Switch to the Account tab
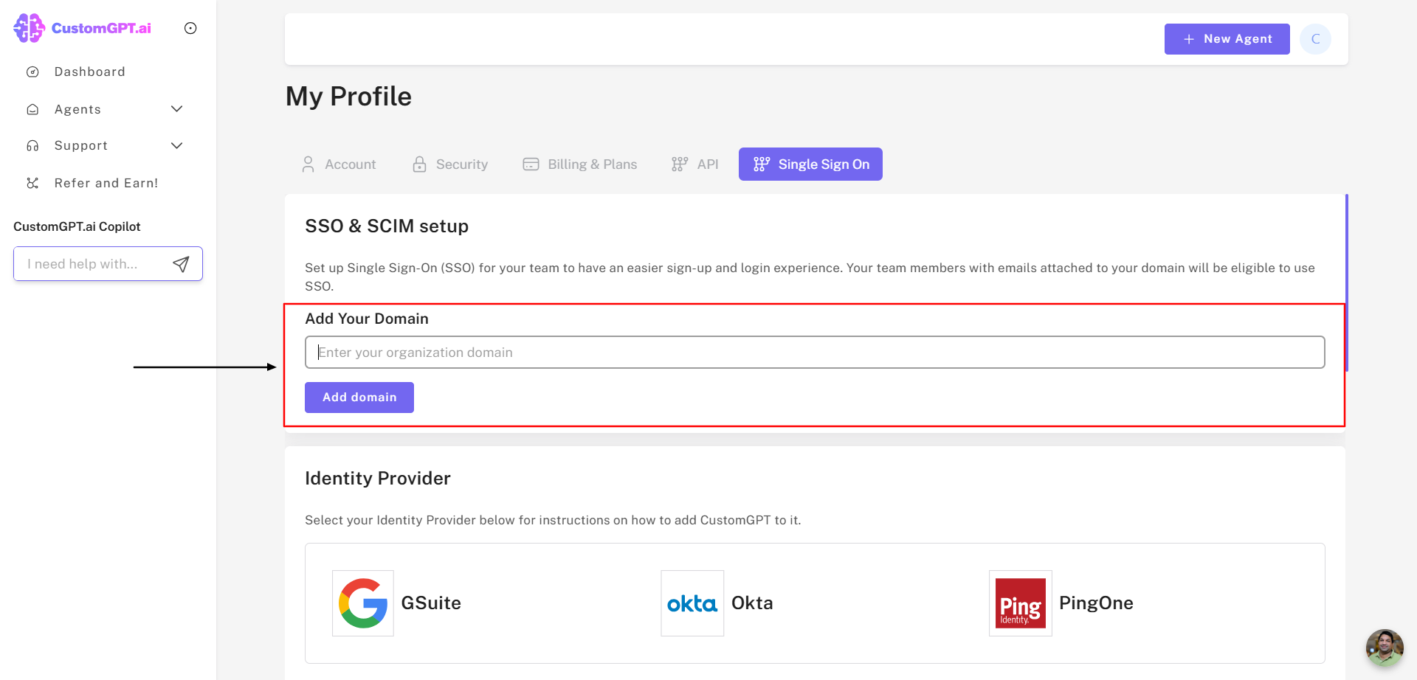Screen dimensions: 1417x680 point(339,164)
